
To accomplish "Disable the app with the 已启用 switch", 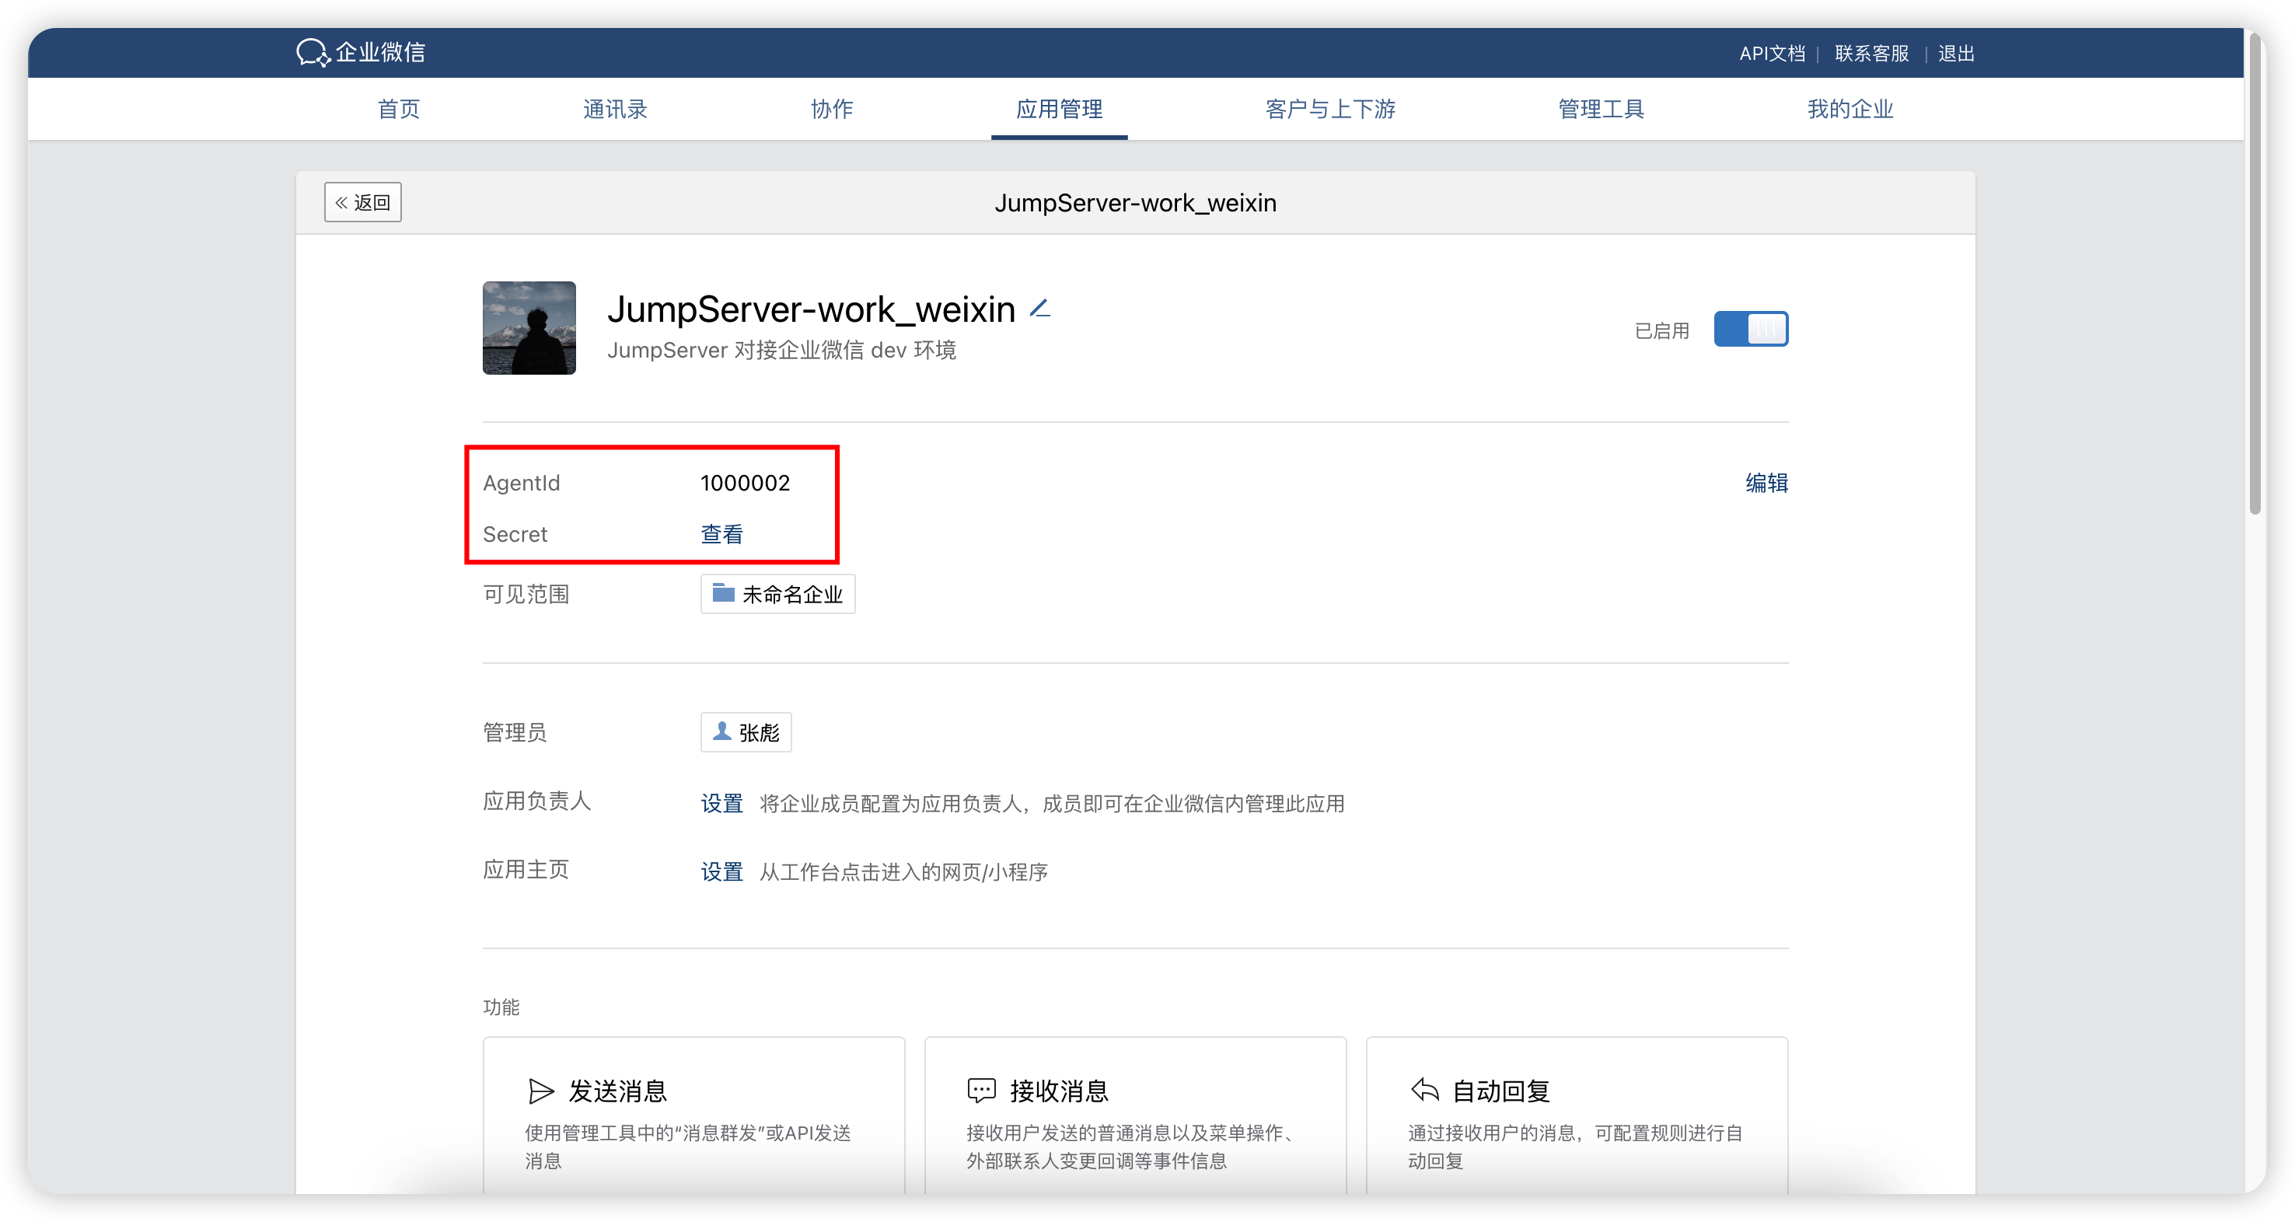I will click(x=1751, y=329).
